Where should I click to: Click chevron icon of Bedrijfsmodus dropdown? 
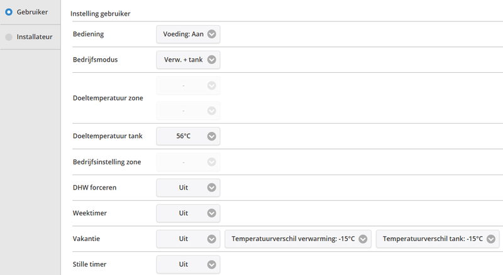(x=212, y=60)
